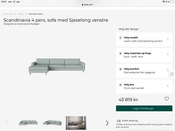Expand Velg modell chevron
The height and width of the screenshot is (131, 175).
168,39
